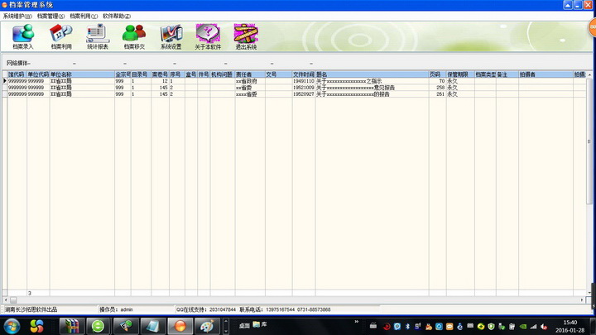596x335 pixels.
Task: Click the 拍摄者 column header
Action: tap(546, 74)
